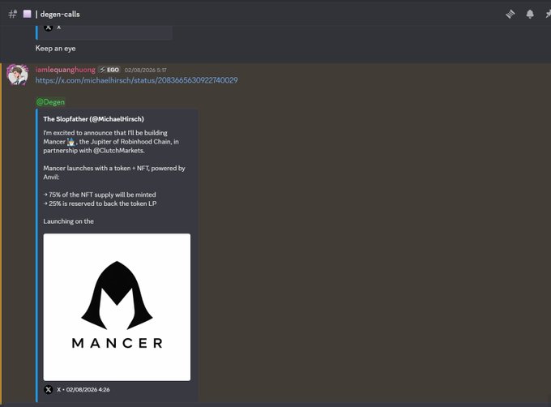Click the '25% is reserved' line
The image size is (551, 407).
pyautogui.click(x=100, y=203)
